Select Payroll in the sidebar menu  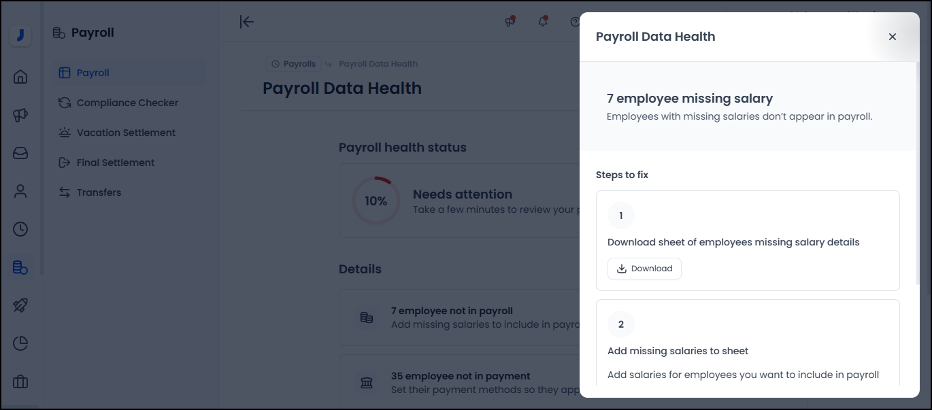click(93, 73)
